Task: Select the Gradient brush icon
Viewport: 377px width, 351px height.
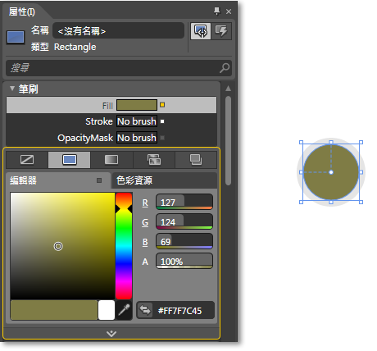Action: 111,160
